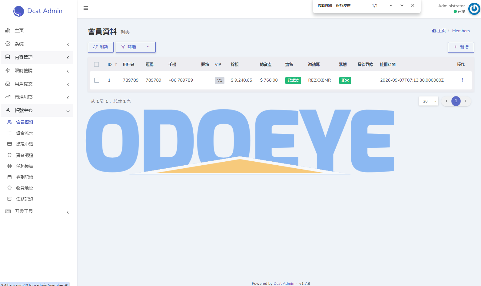Click the Dcat Admin footer link
Screen dimensions: 481x286
[x=284, y=284]
